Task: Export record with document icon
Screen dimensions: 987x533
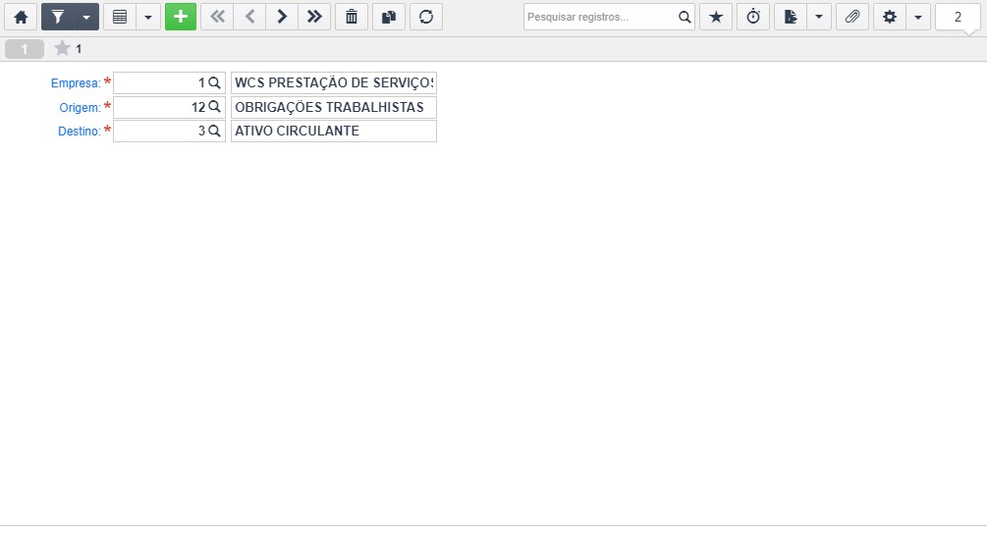Action: [791, 17]
